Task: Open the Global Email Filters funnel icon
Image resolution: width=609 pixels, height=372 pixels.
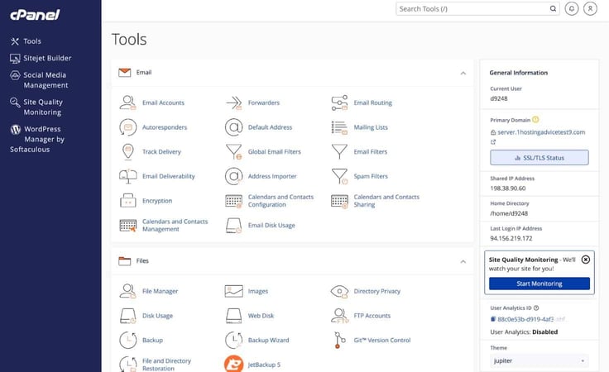Action: click(x=234, y=151)
